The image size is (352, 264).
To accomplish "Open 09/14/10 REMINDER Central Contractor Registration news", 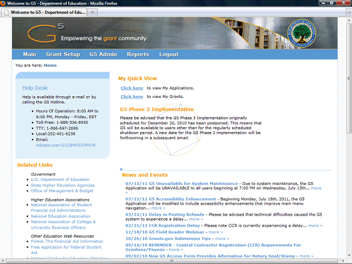I will click(213, 247).
